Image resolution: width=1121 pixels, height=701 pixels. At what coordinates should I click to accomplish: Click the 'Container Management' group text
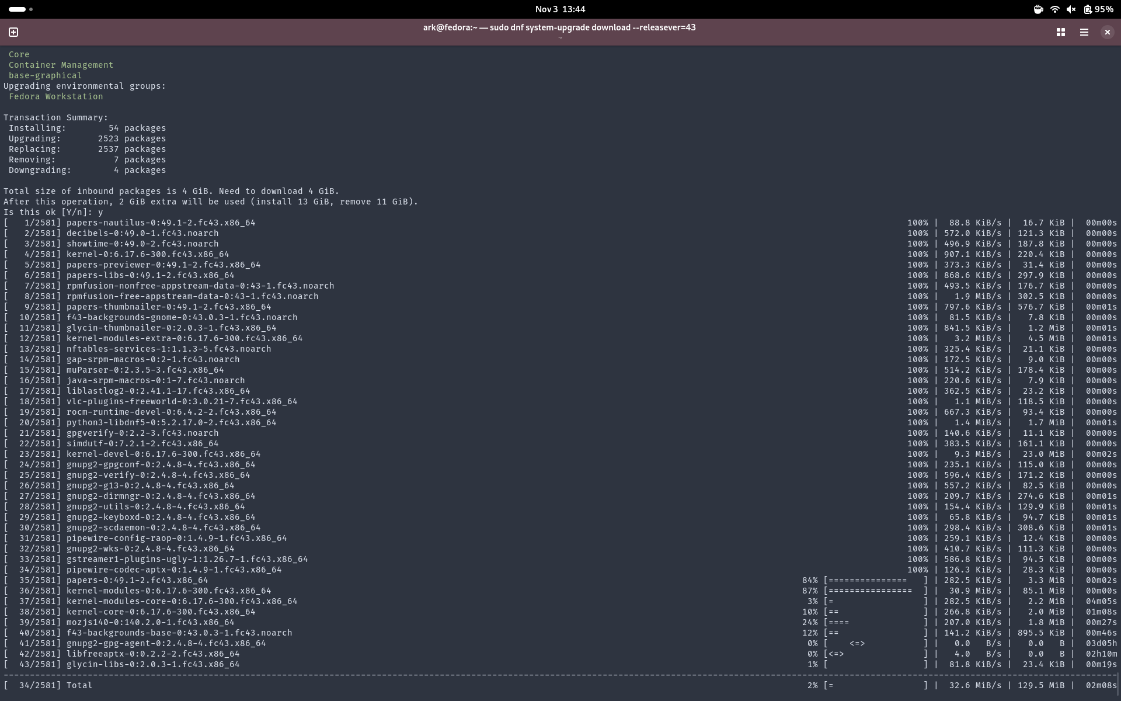(61, 65)
